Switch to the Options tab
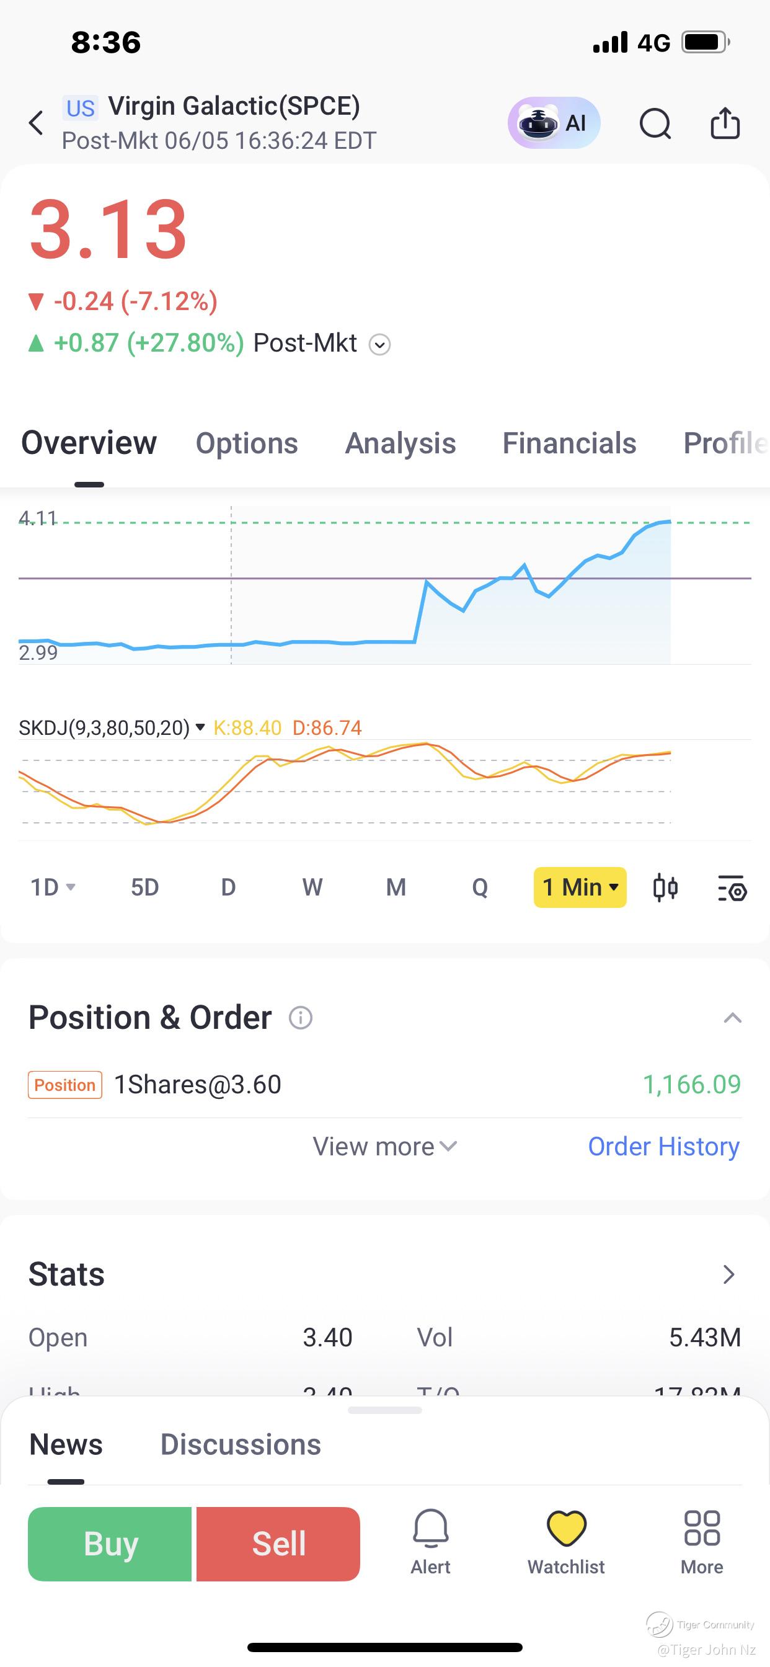This screenshot has width=770, height=1667. click(x=247, y=443)
